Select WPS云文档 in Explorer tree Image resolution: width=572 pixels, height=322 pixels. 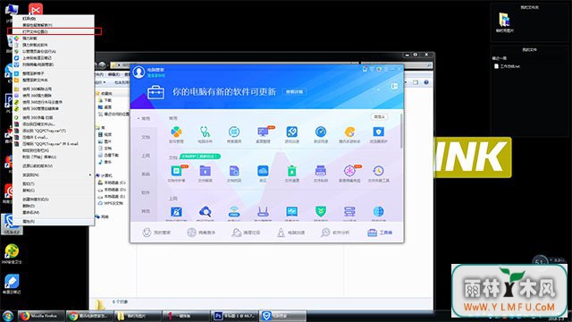pyautogui.click(x=111, y=203)
